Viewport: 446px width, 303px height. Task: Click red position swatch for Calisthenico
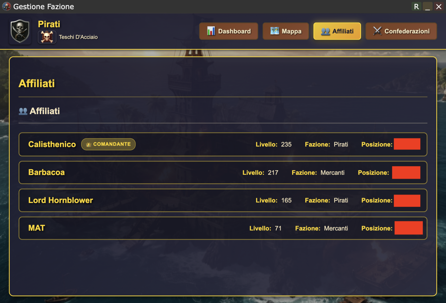pos(407,144)
